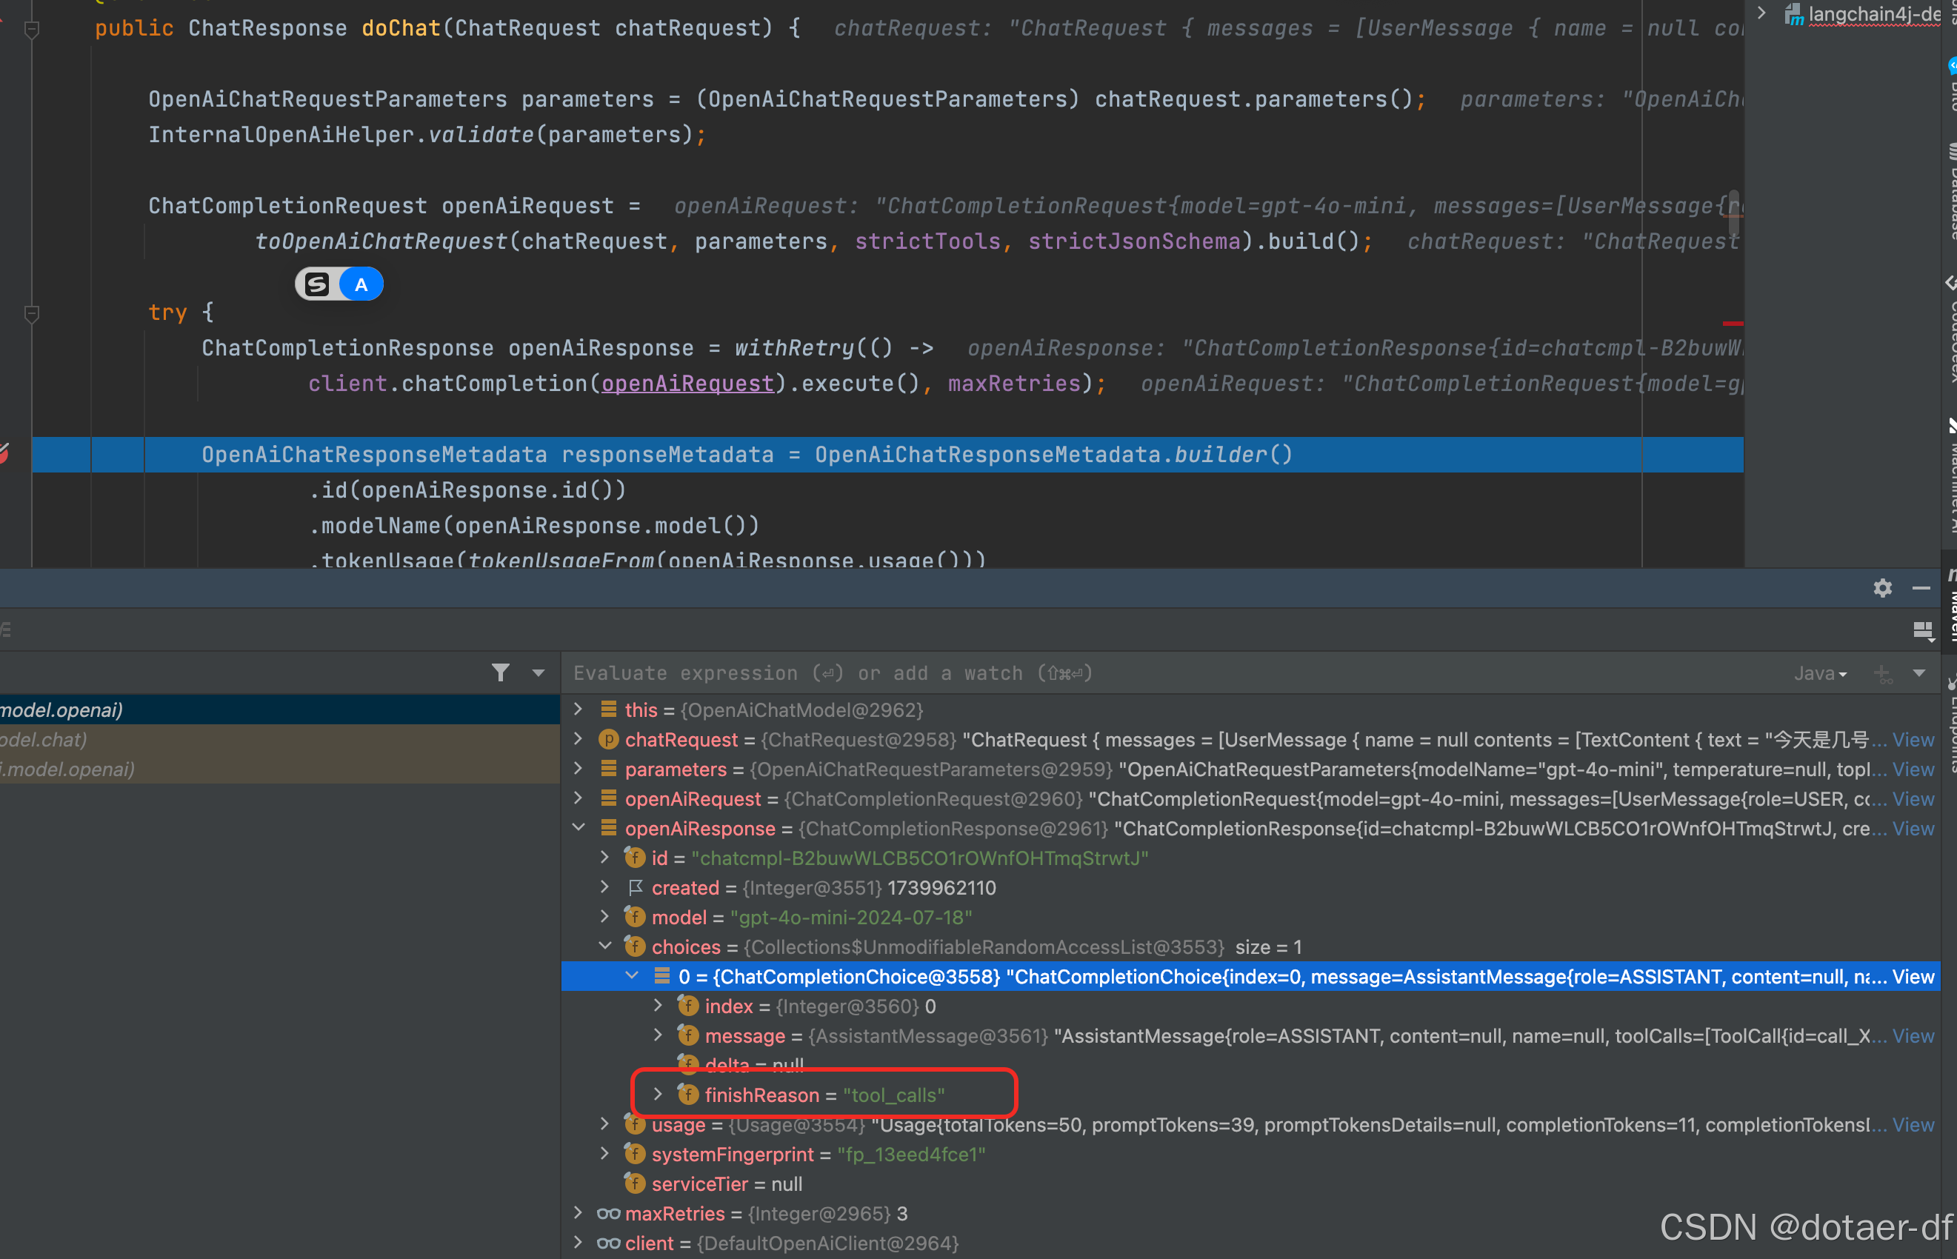Collapse the choices list node
The image size is (1957, 1259).
(605, 946)
